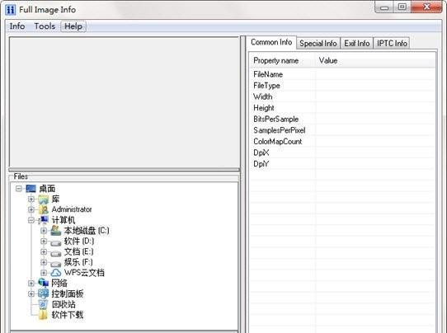Collapse the 桌面 root node
This screenshot has height=333, width=447.
tap(19, 189)
